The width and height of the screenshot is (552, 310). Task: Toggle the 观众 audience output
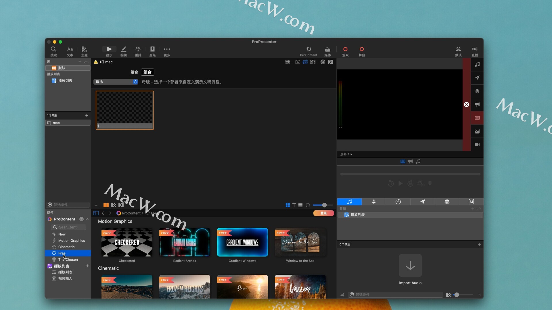click(x=345, y=51)
